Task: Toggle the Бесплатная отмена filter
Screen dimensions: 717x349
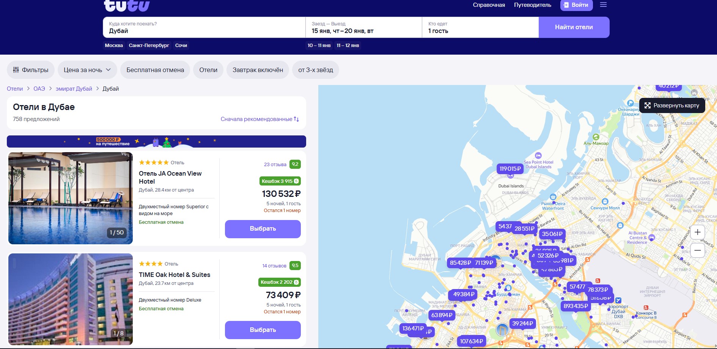Action: point(155,70)
